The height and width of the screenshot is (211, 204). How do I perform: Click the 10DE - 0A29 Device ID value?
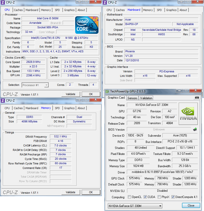(x=135, y=135)
